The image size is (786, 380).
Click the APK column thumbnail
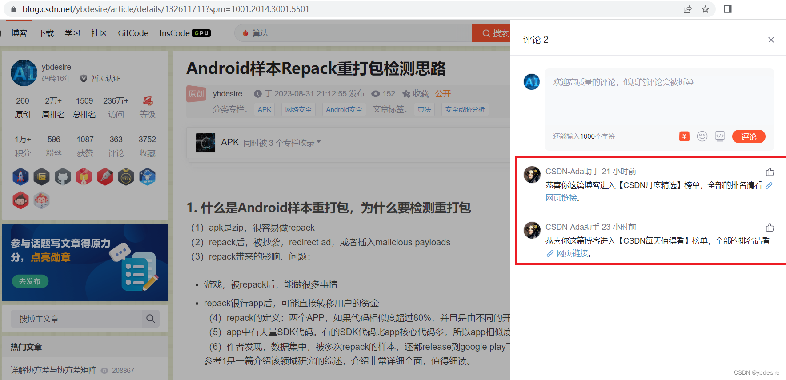[x=205, y=143]
